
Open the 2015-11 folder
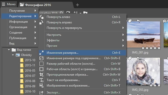point(28,65)
